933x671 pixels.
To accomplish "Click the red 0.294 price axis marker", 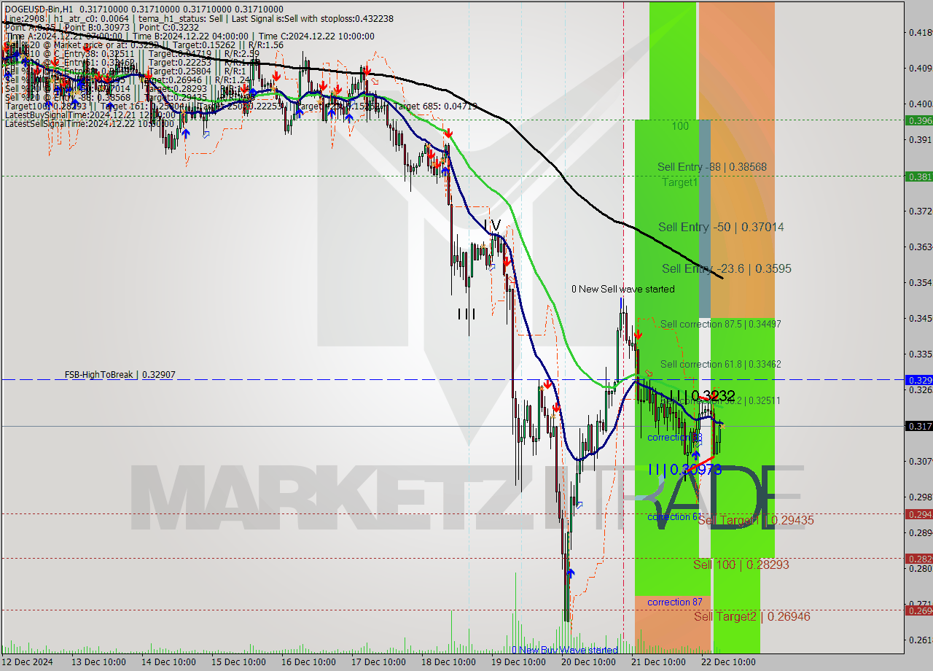I will pyautogui.click(x=918, y=513).
